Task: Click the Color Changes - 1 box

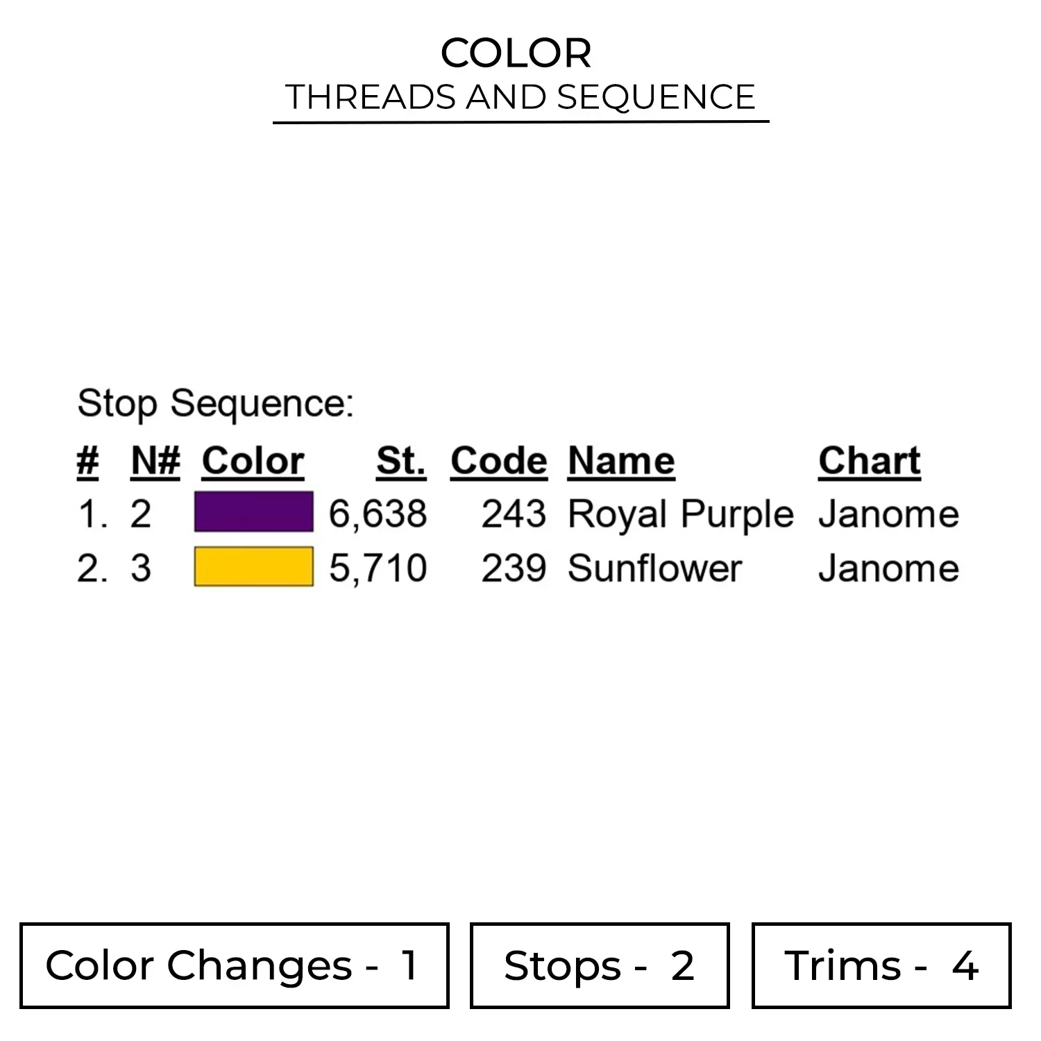Action: 235,965
